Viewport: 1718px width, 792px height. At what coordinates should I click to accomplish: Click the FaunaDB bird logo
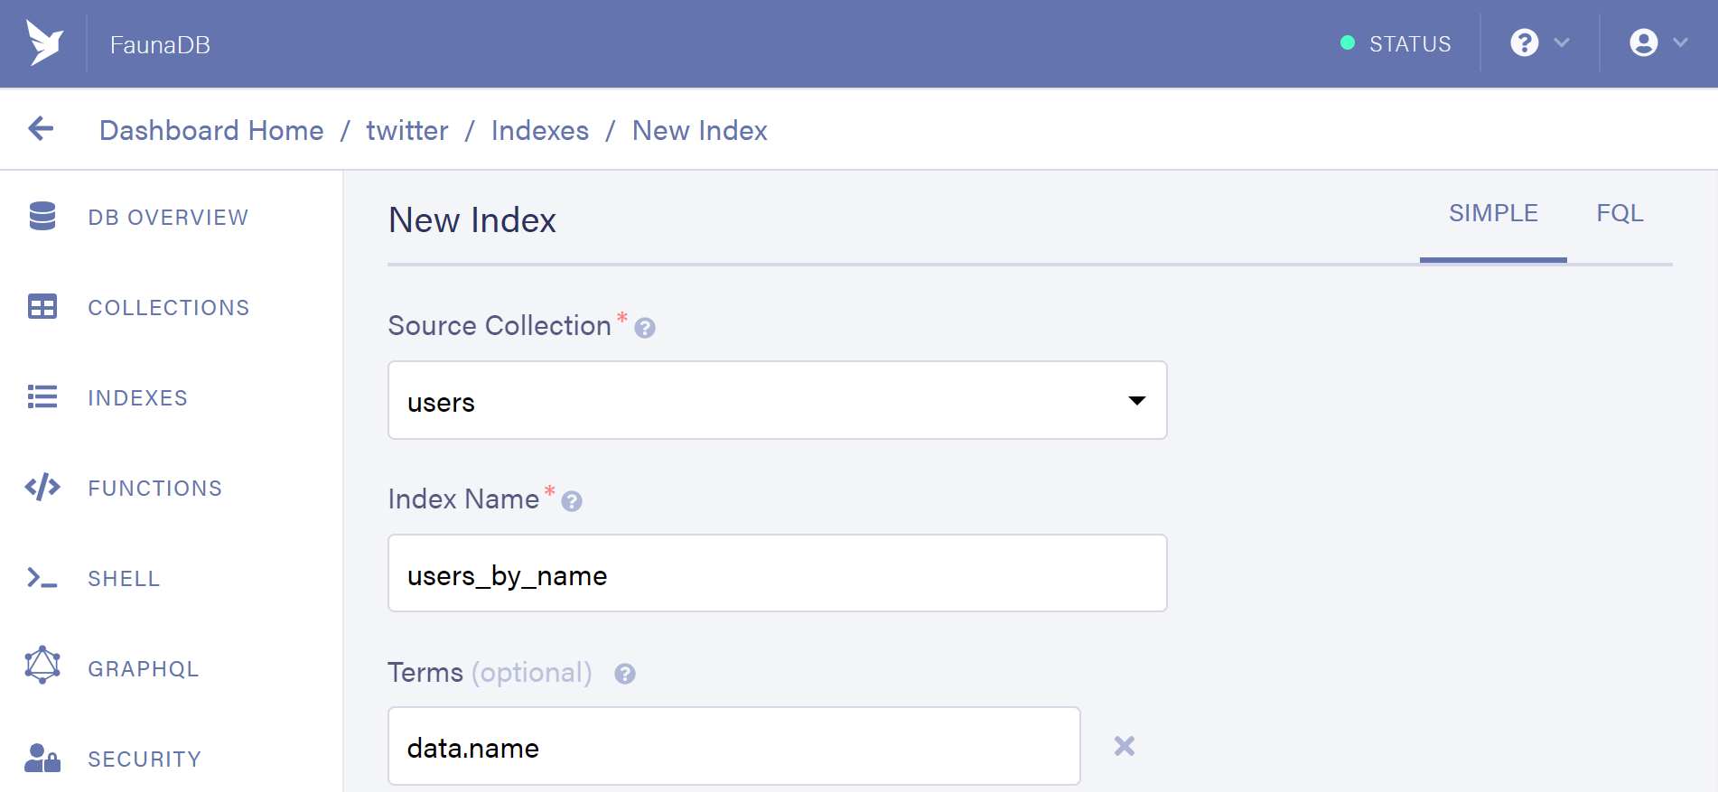pos(44,43)
